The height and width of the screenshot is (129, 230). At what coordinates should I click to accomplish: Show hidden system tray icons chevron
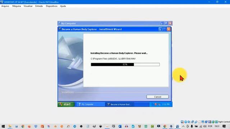click(183, 126)
